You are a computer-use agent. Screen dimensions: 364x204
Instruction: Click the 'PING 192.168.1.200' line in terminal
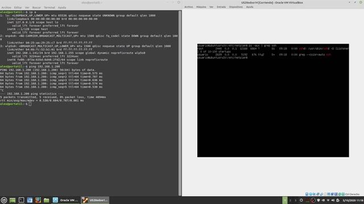pos(48,70)
